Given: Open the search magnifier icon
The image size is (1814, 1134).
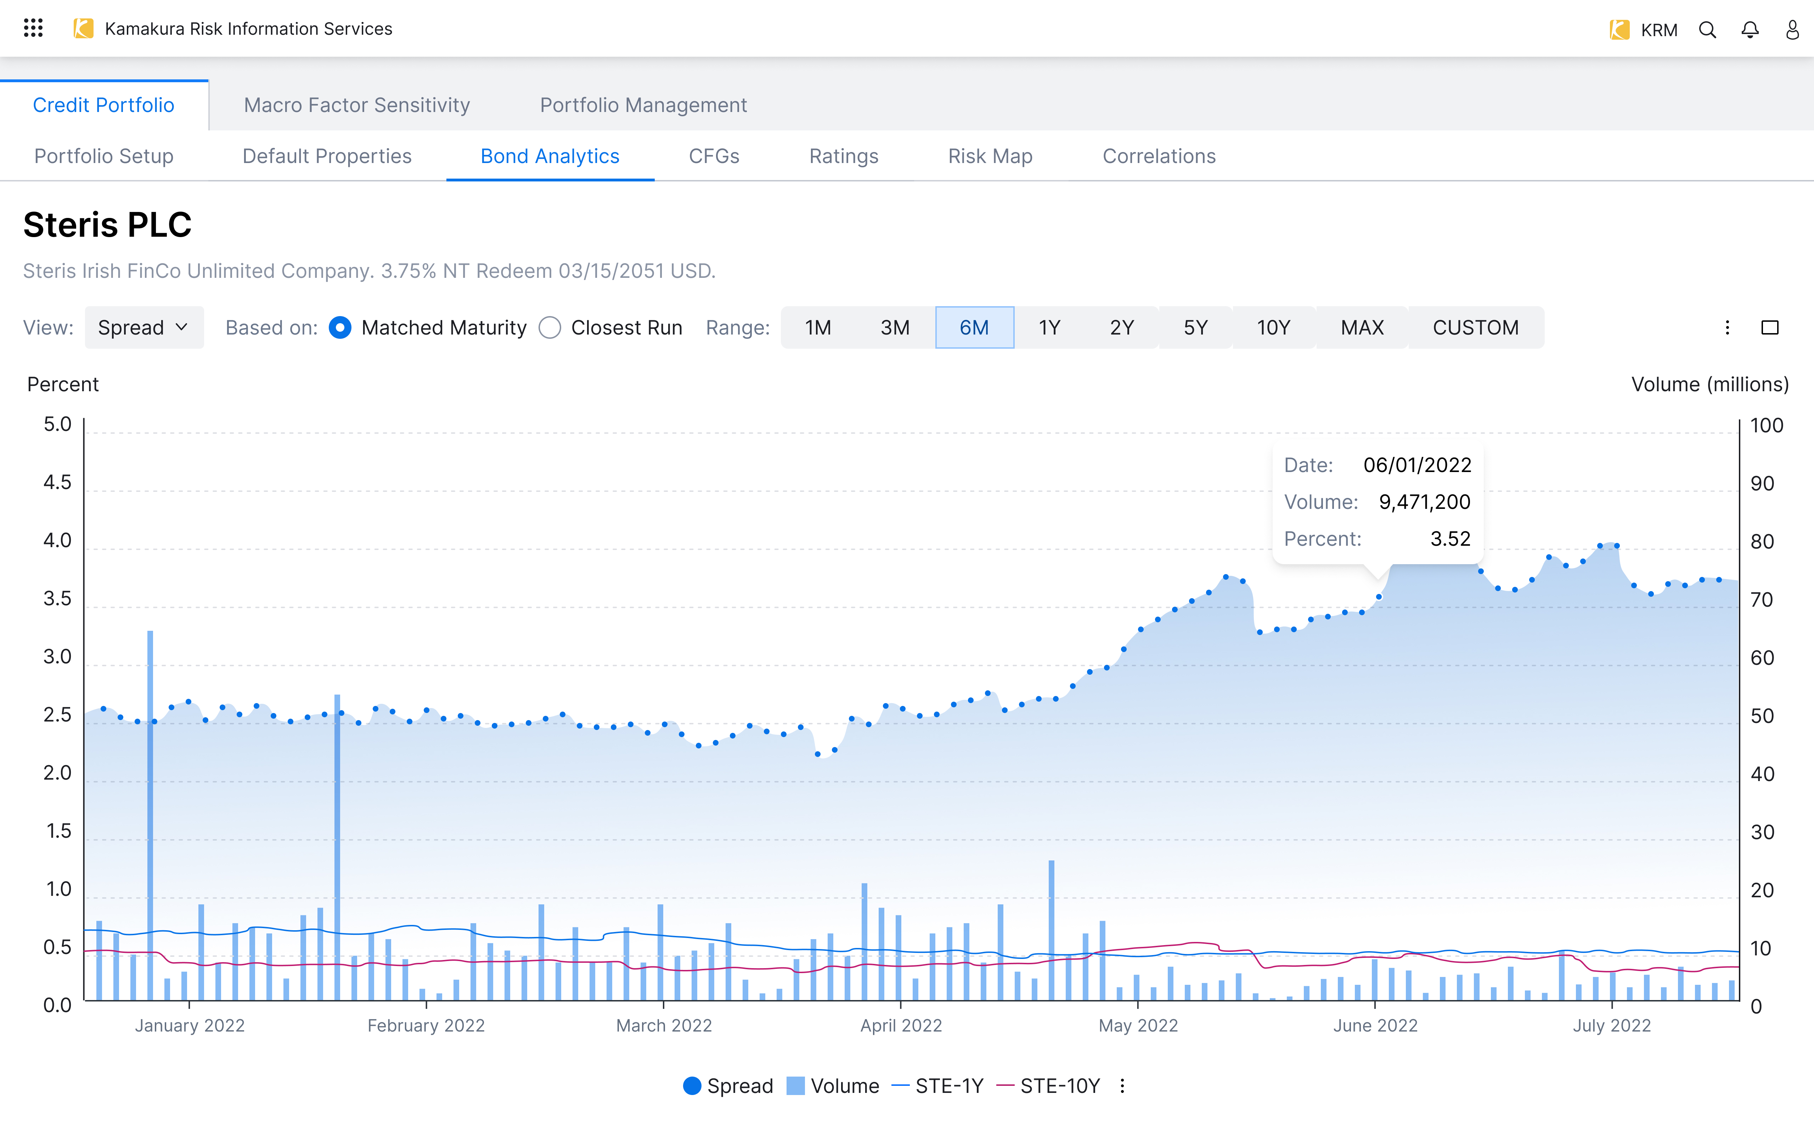Looking at the screenshot, I should 1708,30.
